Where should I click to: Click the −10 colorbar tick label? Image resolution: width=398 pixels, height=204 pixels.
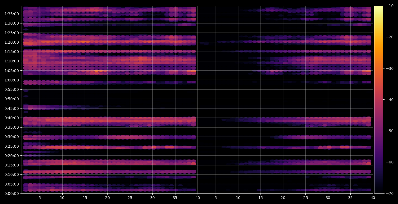click(390, 6)
